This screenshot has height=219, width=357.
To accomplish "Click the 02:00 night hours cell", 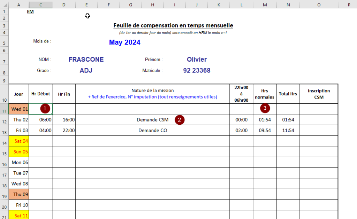I will tap(241, 131).
